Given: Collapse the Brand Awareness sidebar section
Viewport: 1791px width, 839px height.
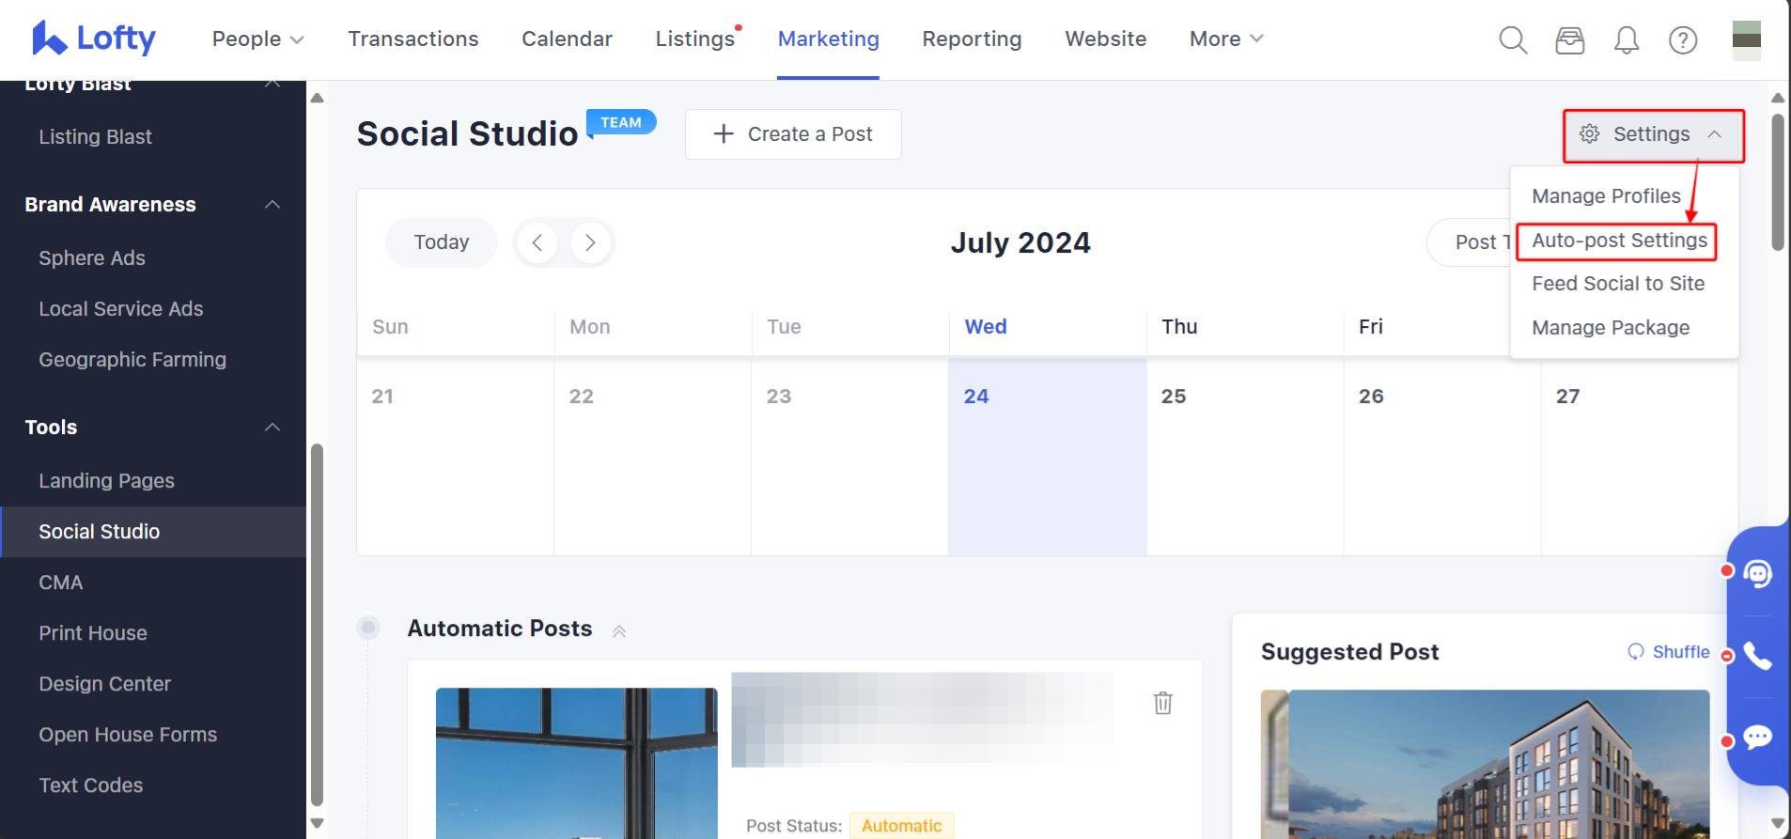Looking at the screenshot, I should pos(273,205).
